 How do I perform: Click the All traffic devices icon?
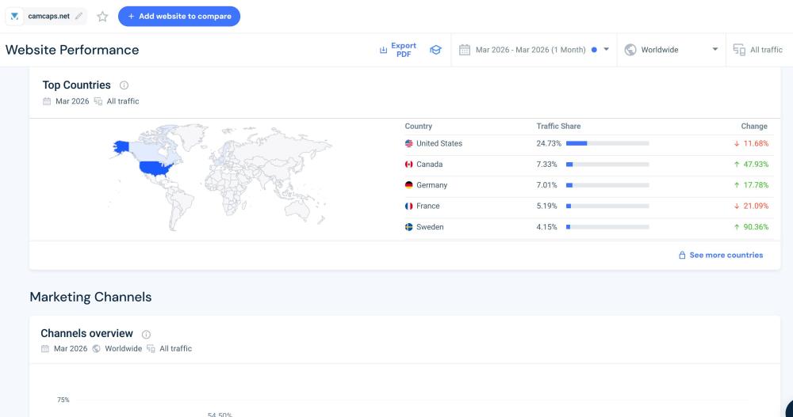point(739,50)
